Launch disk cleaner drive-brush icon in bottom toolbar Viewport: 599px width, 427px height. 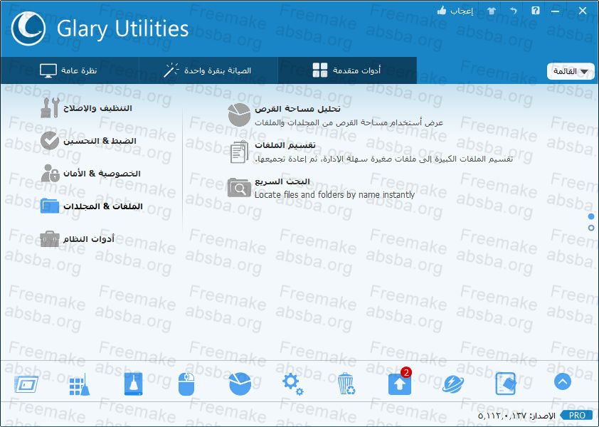(133, 384)
